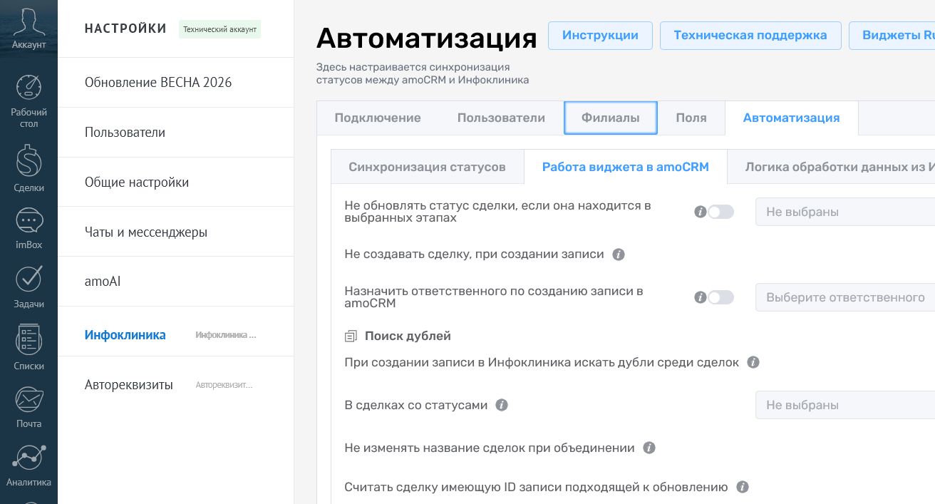
Task: Info icon beside 'Не обновлять статус сделки'
Action: click(700, 212)
